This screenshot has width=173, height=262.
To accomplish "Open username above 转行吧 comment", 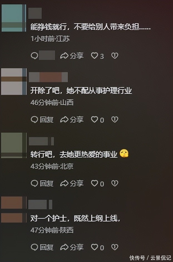I will click(x=41, y=141).
